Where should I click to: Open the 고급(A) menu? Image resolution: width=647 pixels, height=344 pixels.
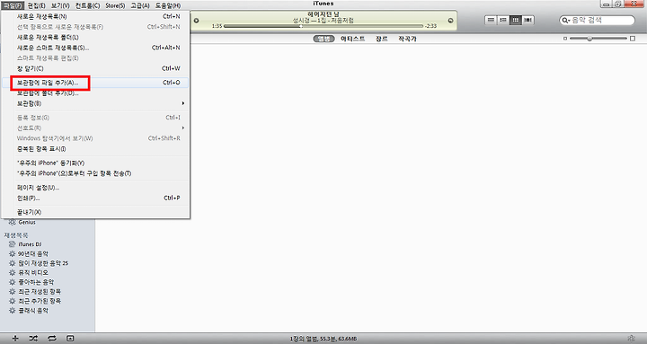pyautogui.click(x=140, y=5)
